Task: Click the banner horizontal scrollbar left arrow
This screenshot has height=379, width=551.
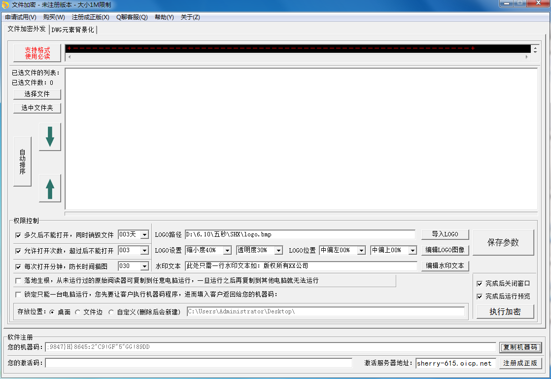Action: click(69, 57)
